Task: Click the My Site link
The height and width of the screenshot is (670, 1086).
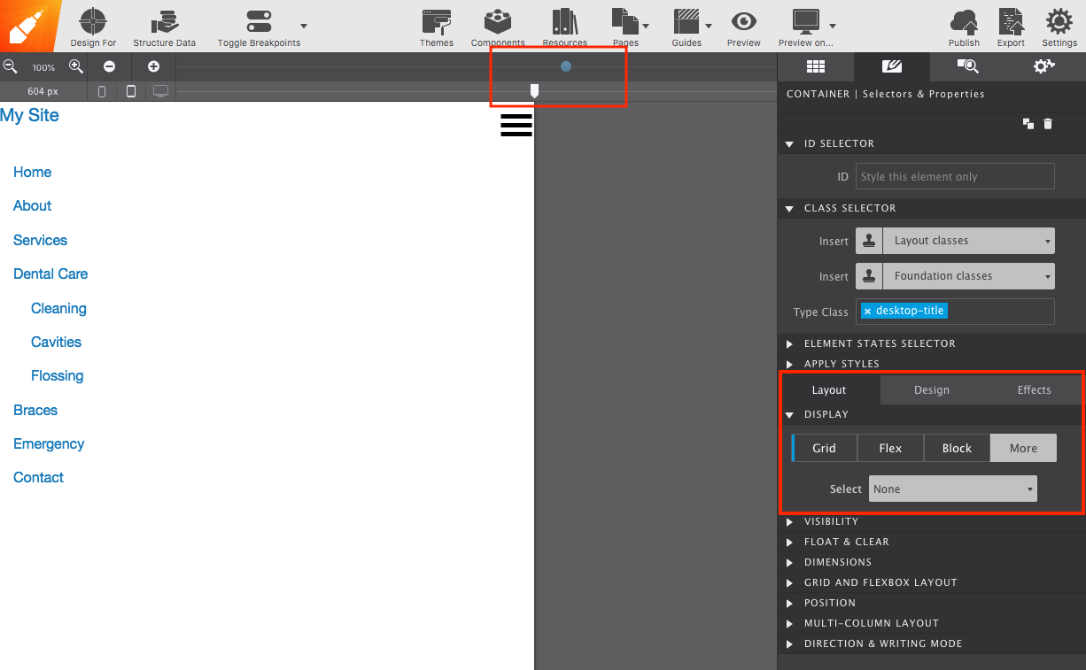Action: pyautogui.click(x=29, y=115)
